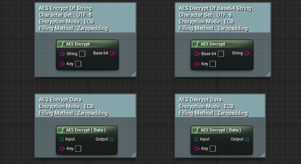Click the function icon on AES Decrypt node
Image resolution: width=301 pixels, height=164 pixels.
click(x=197, y=44)
